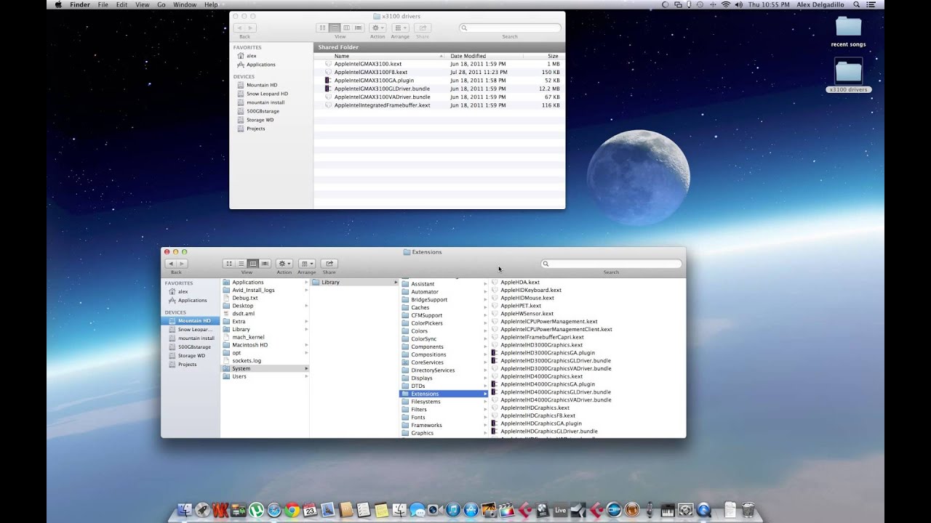
Task: Click the Share button in Extensions window
Action: (329, 264)
